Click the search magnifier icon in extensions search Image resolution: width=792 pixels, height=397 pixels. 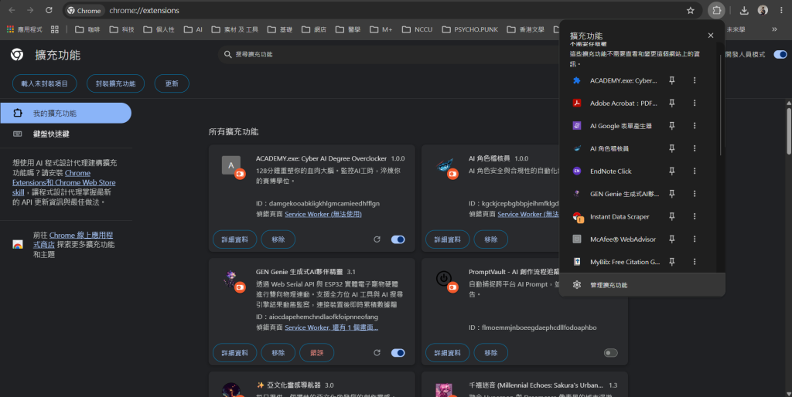(228, 54)
